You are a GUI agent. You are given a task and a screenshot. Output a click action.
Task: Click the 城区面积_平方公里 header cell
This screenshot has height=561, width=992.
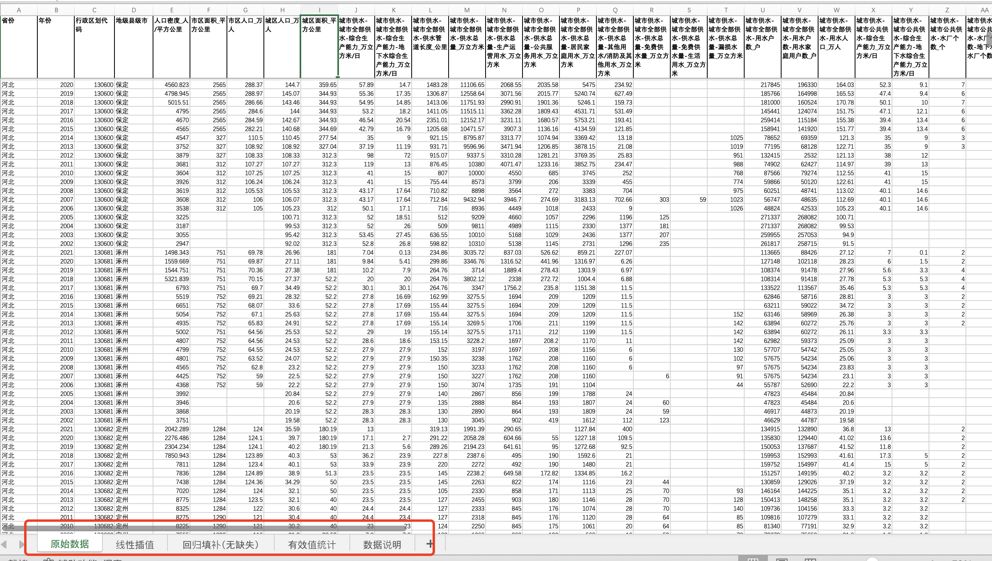coord(319,47)
